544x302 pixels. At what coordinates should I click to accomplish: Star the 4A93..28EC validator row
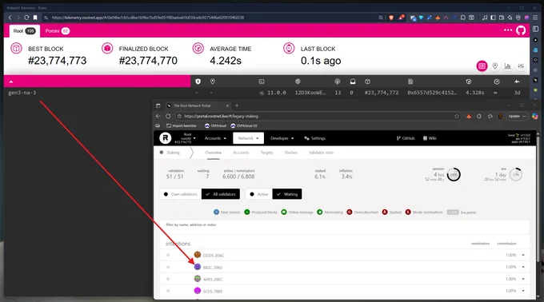pyautogui.click(x=168, y=279)
